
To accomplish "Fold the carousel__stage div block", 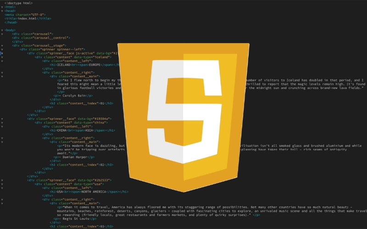I will [2, 45].
